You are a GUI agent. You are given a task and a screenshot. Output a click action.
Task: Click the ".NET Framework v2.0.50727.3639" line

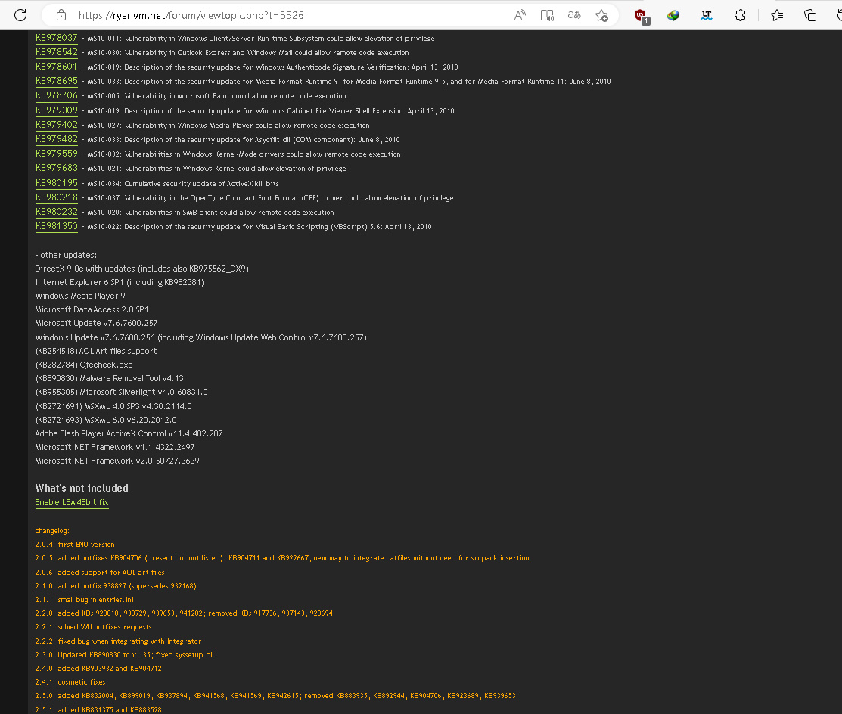117,461
